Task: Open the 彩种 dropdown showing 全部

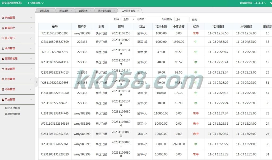Action: pyautogui.click(x=129, y=19)
